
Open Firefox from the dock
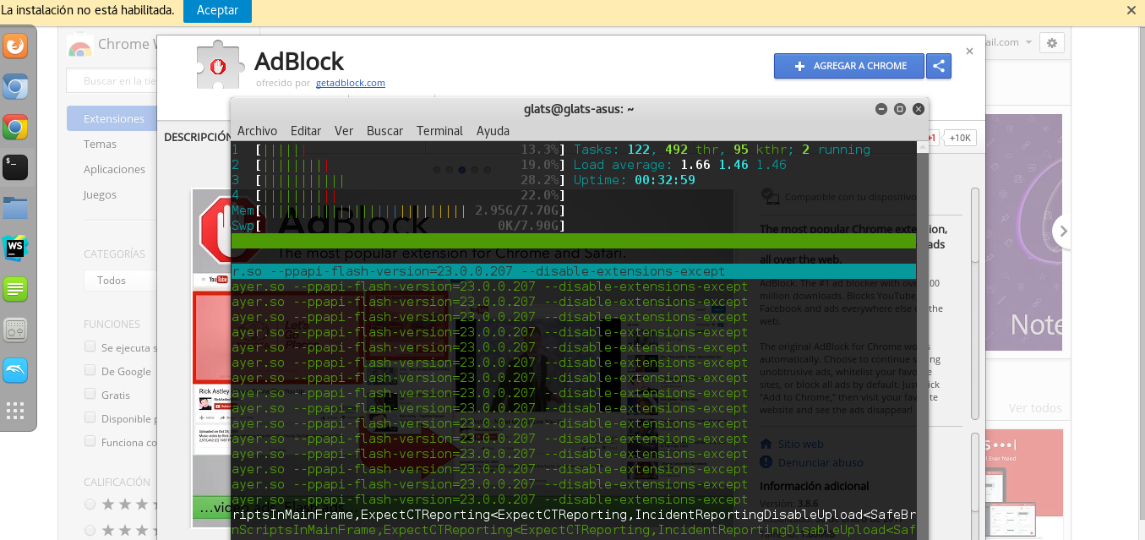click(15, 46)
